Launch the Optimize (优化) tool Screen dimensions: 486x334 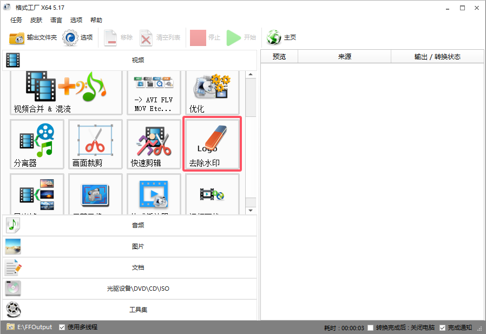[212, 92]
